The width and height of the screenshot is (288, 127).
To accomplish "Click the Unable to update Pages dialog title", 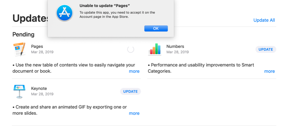I will (x=105, y=6).
